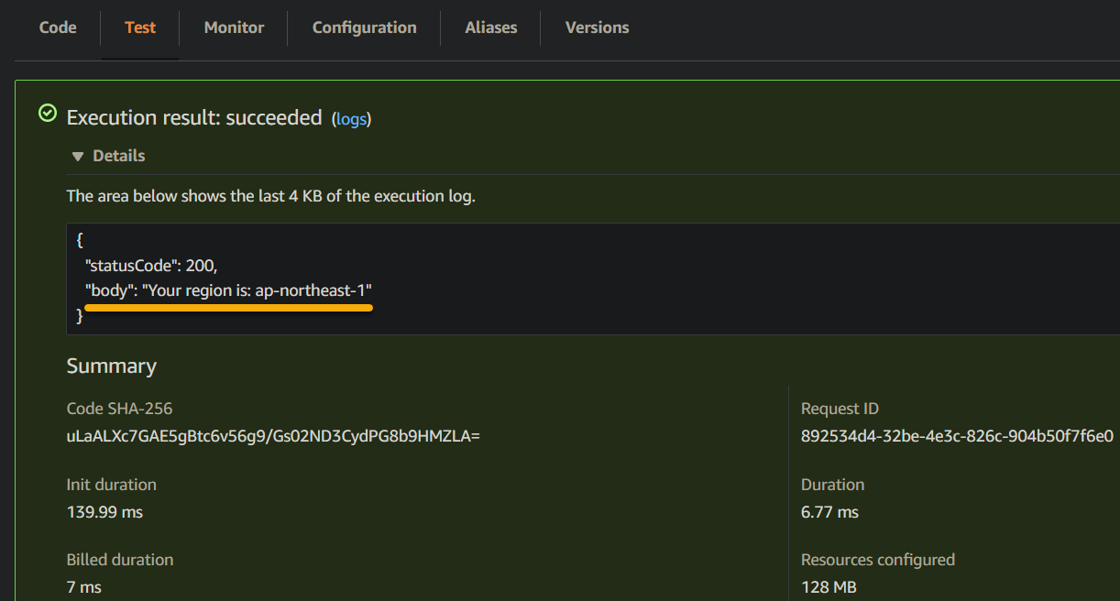This screenshot has height=601, width=1120.
Task: Select the statusCode 200 line
Action: (151, 266)
